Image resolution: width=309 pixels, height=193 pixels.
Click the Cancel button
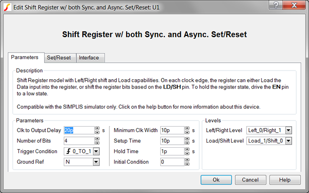[250, 180]
